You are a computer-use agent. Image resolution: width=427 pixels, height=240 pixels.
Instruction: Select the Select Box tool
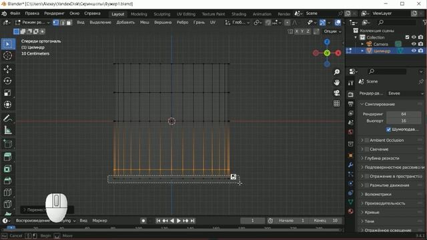(7, 44)
